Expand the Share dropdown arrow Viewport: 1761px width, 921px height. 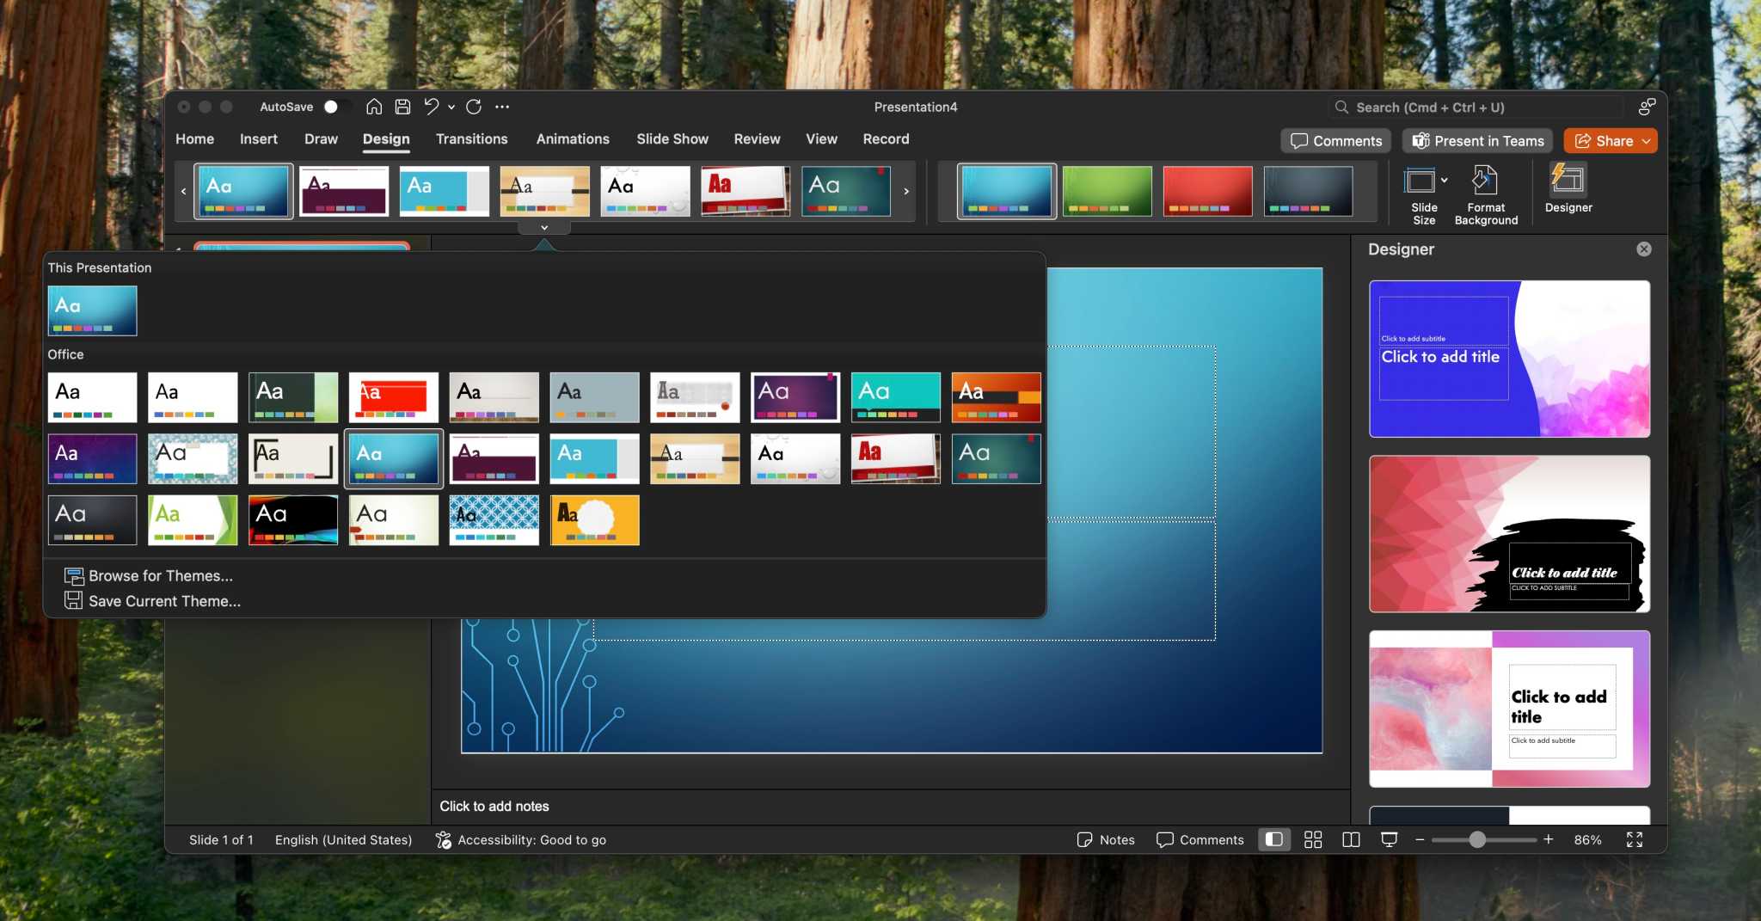click(x=1645, y=140)
